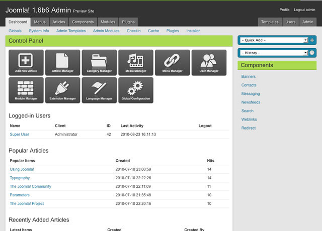Open the Admin Modules link
This screenshot has width=322, height=231.
[x=106, y=31]
